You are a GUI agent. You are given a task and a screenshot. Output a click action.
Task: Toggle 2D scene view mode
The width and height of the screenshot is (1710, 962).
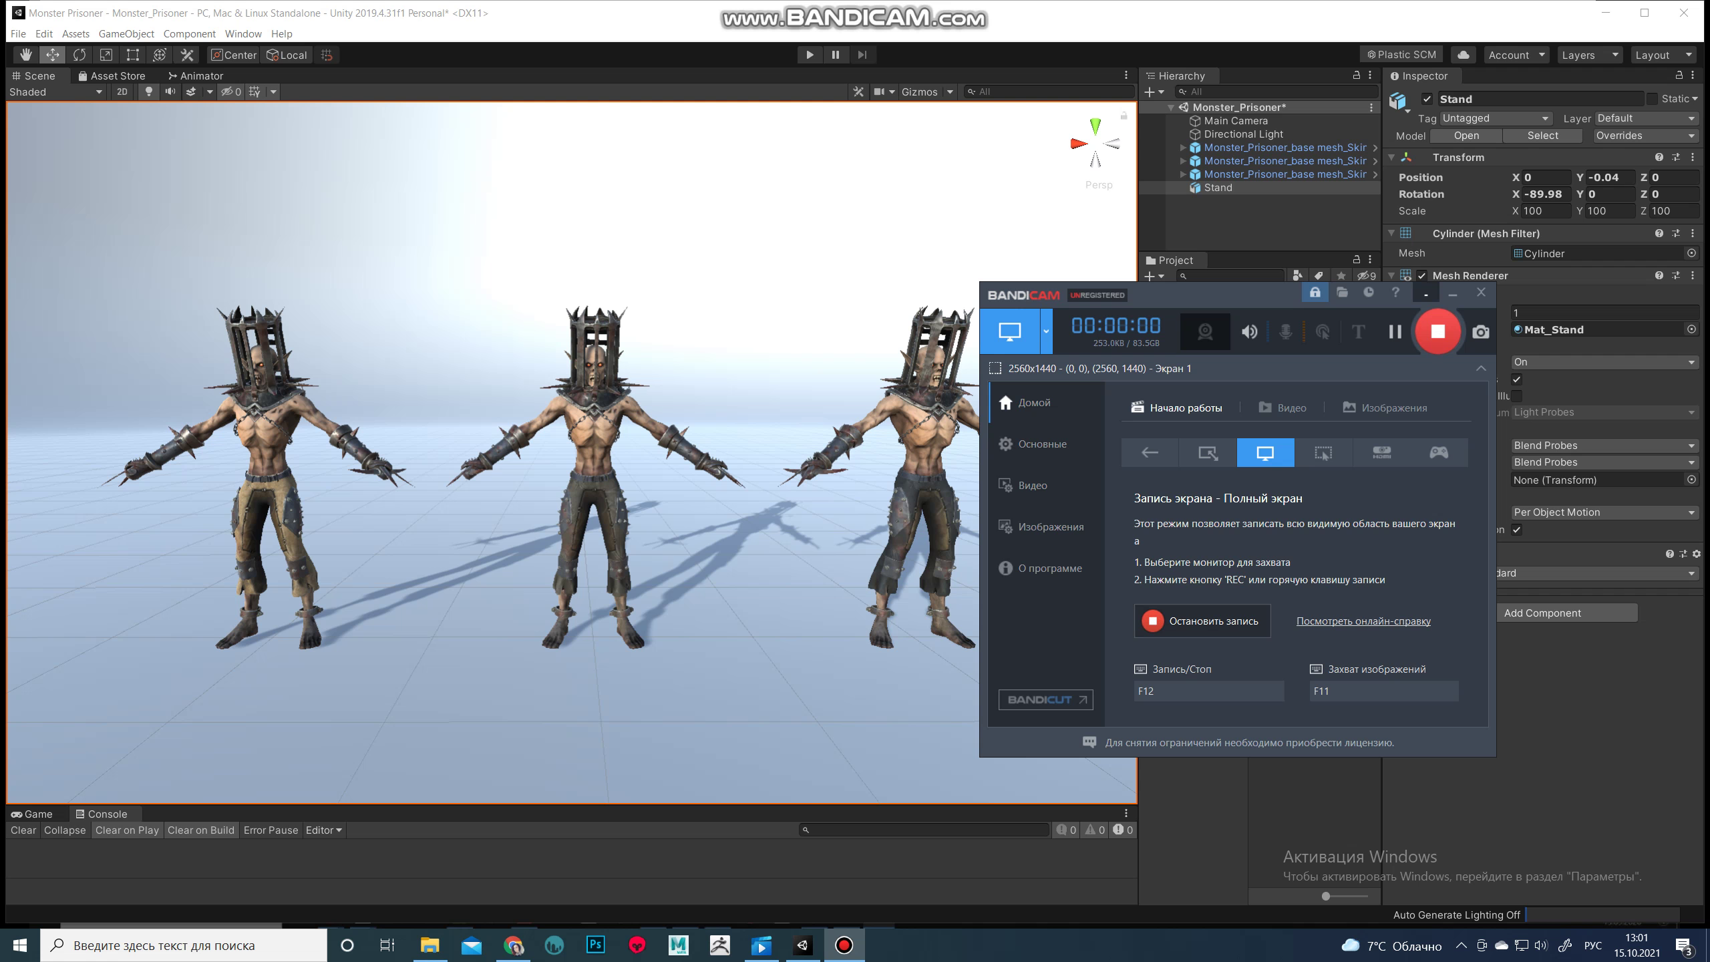[x=122, y=92]
